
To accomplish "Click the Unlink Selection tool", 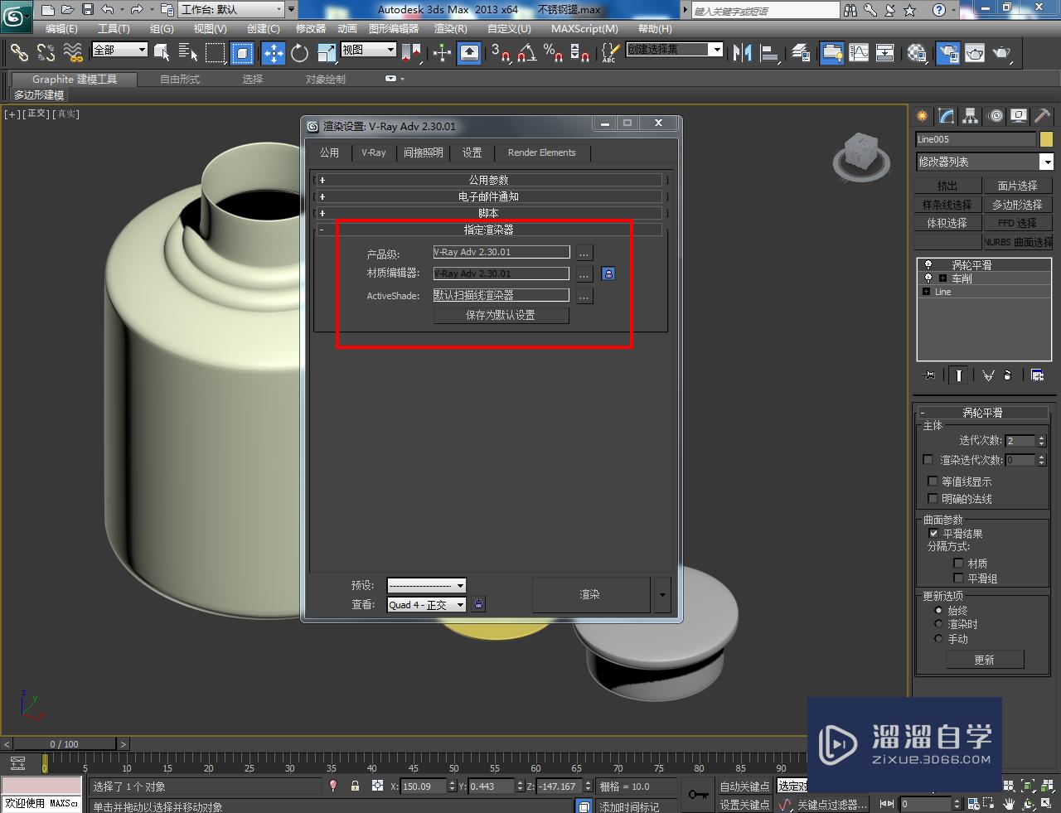I will 46,53.
